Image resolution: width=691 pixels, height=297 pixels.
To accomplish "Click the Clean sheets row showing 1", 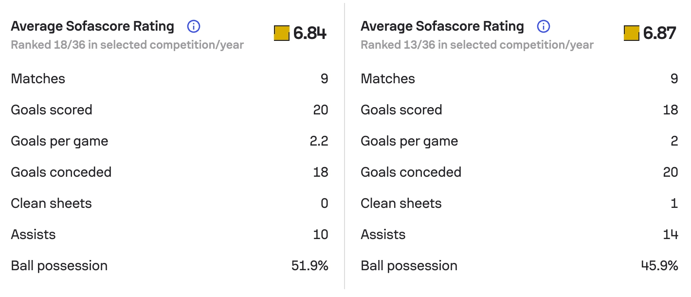I will pos(519,204).
